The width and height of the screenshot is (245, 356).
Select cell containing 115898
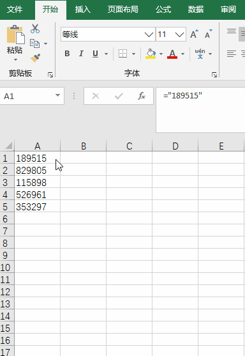point(38,182)
